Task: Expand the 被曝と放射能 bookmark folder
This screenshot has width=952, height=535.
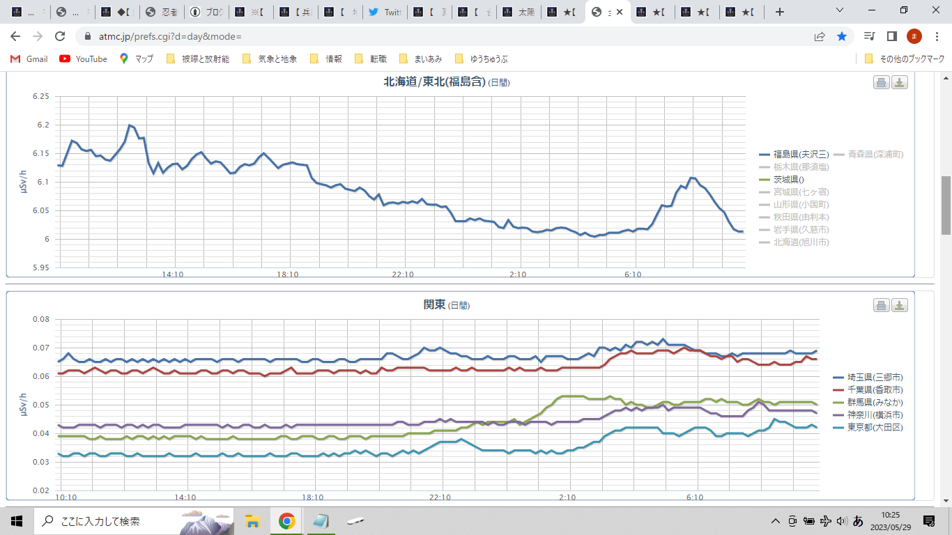Action: tap(199, 59)
